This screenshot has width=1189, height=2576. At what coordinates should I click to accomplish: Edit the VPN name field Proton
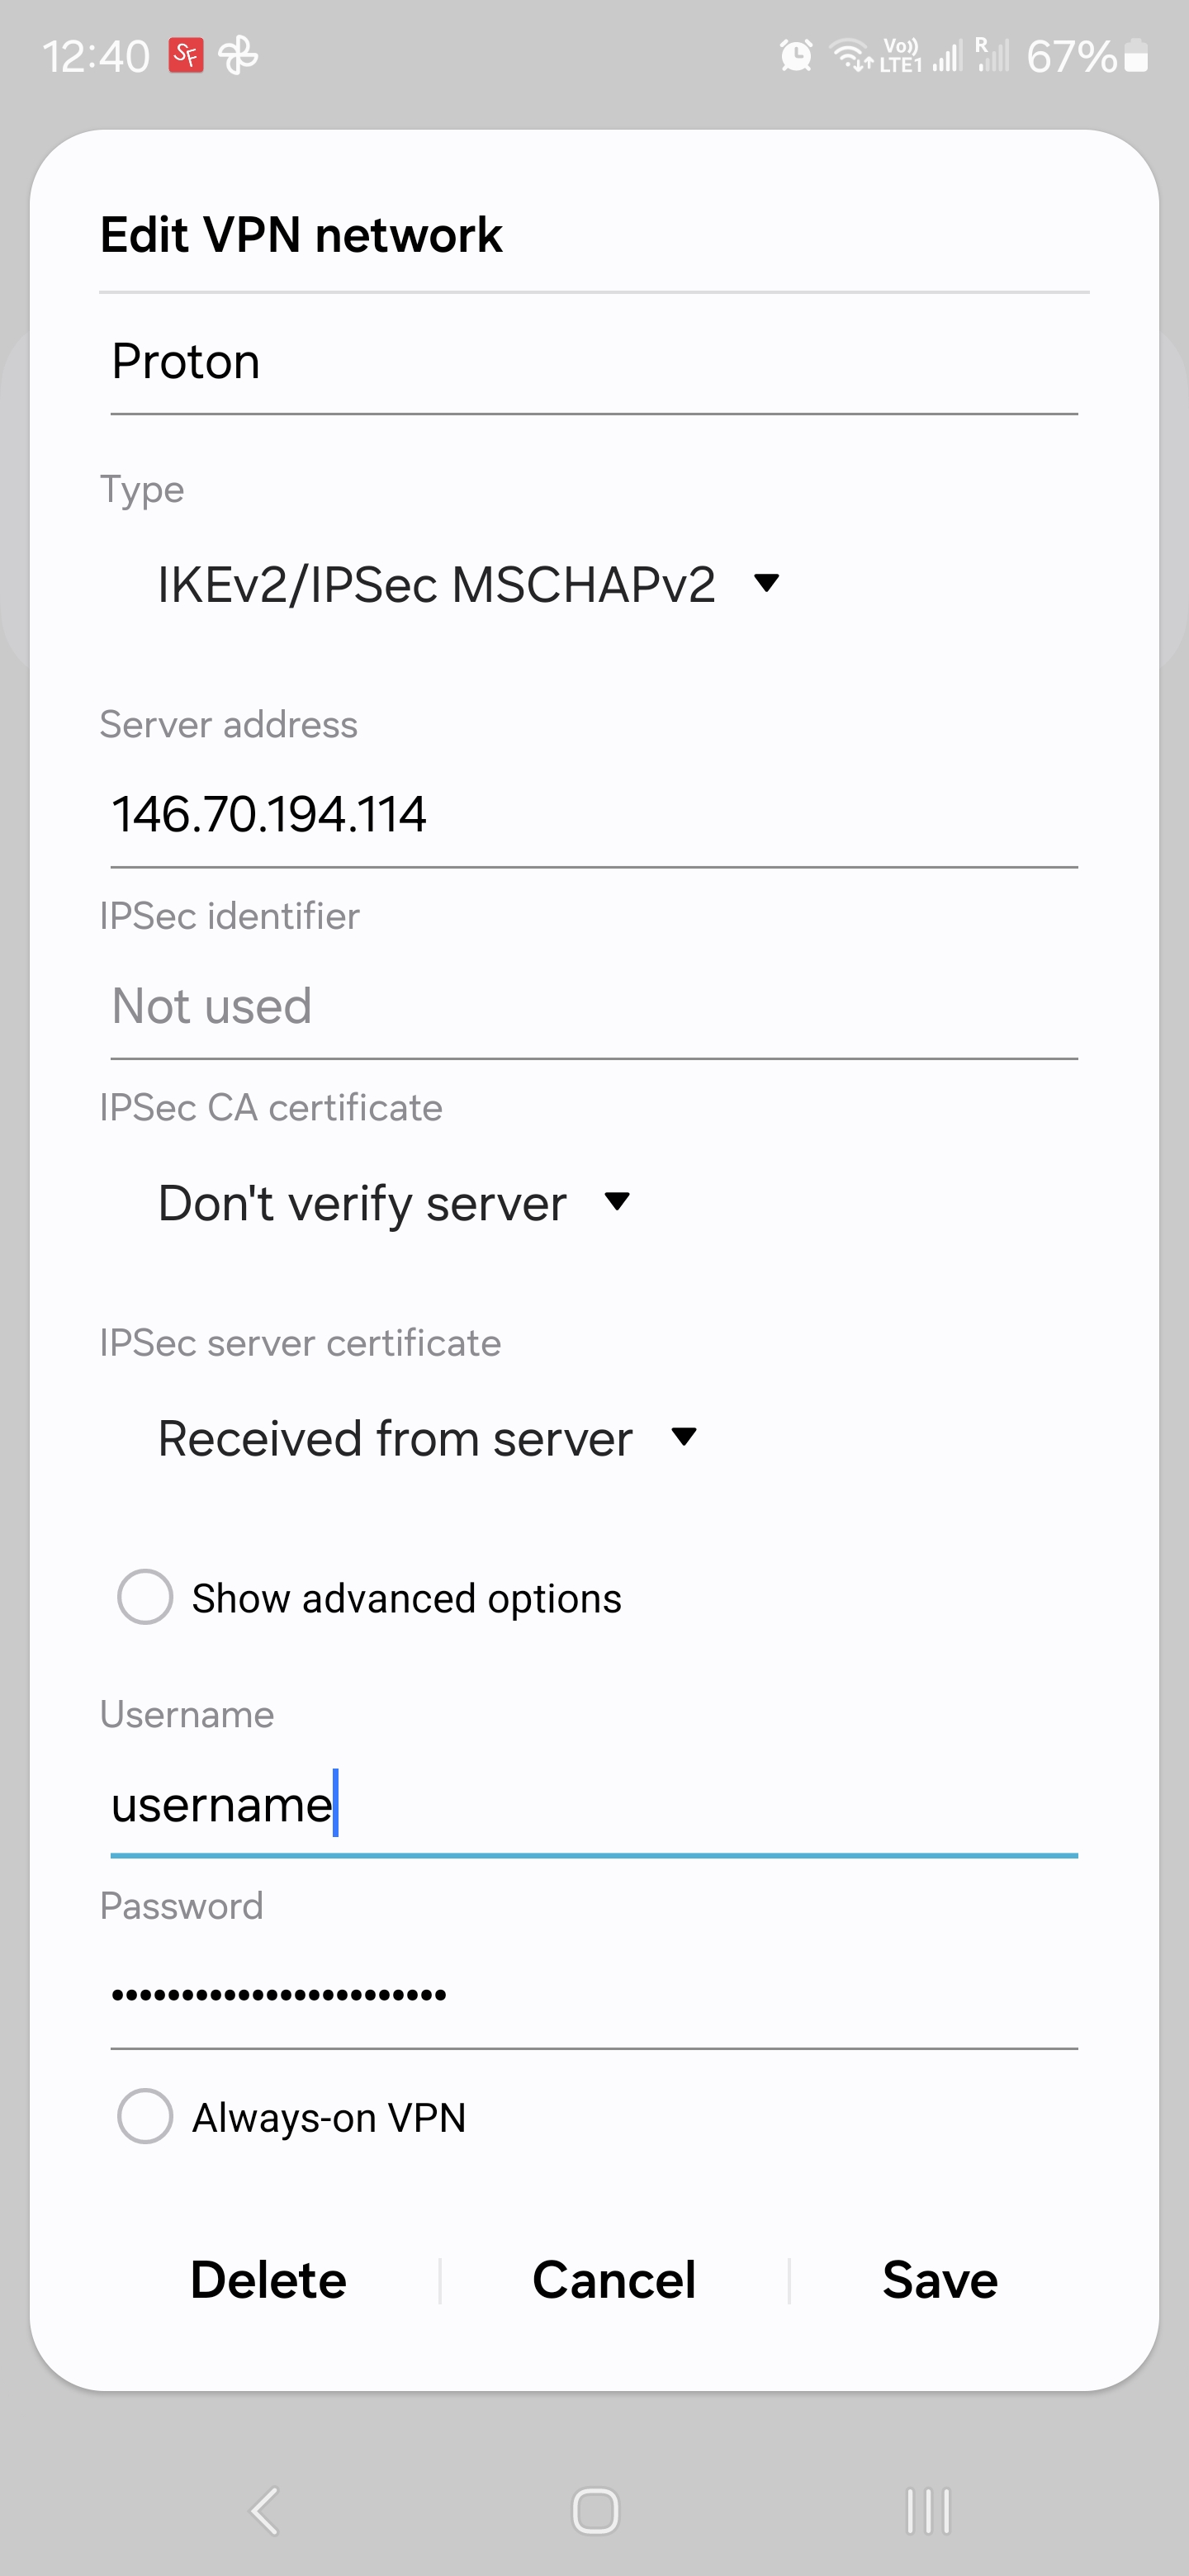[x=594, y=362]
